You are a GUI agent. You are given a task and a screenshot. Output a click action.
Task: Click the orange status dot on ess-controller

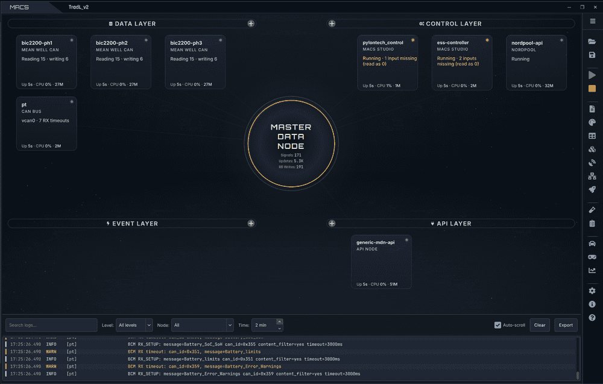click(487, 40)
